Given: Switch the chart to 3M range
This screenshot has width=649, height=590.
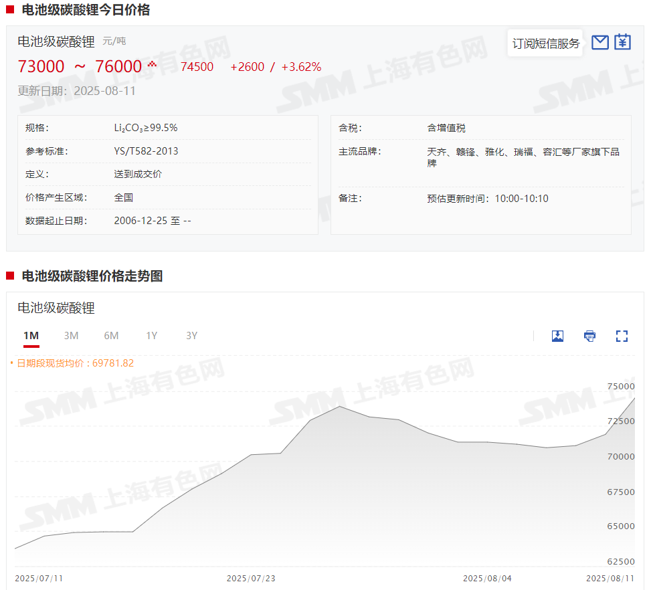Looking at the screenshot, I should point(71,336).
